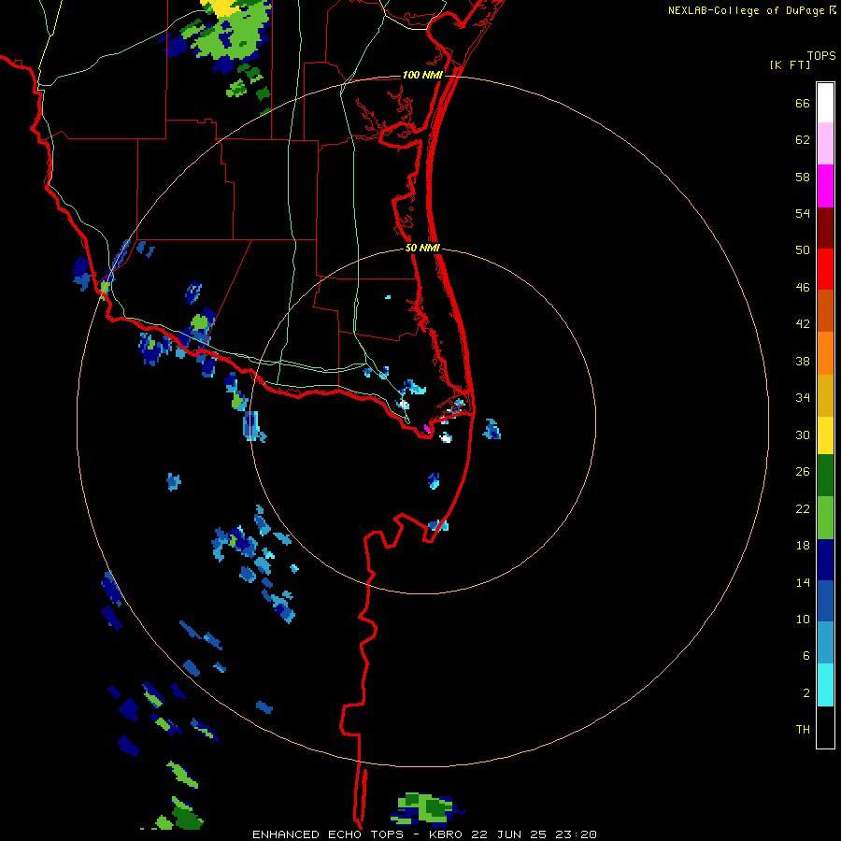The image size is (841, 841).
Task: Pick the light pink legend swatch
Action: 825,143
